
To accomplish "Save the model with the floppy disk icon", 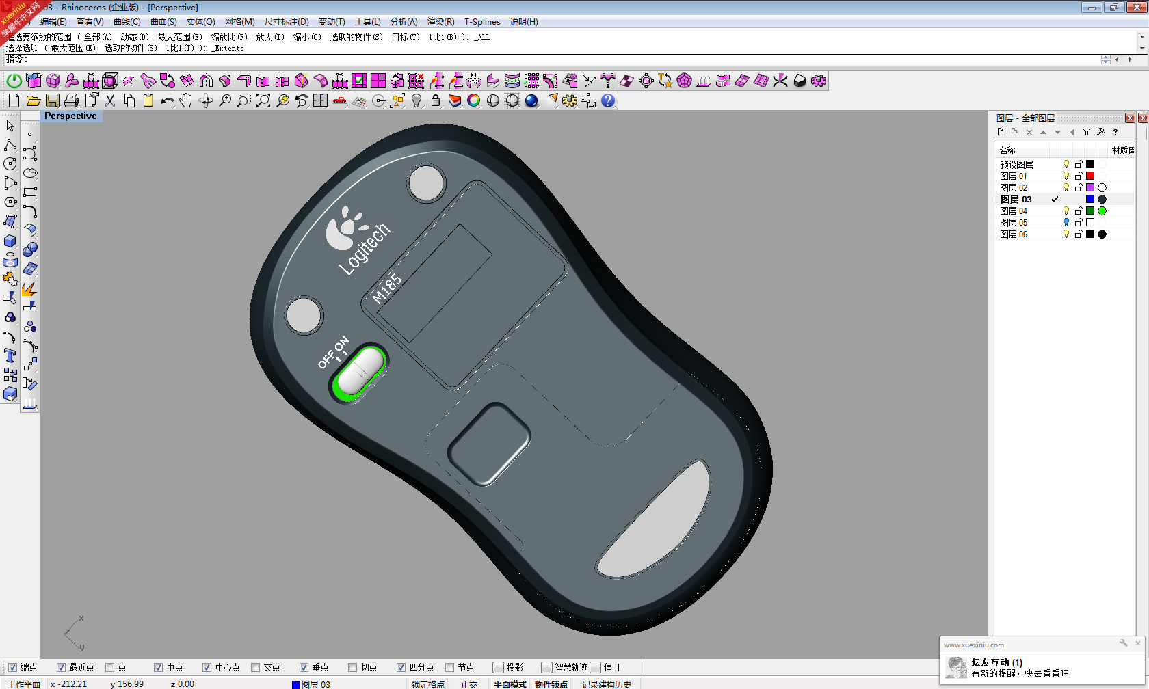I will click(x=52, y=100).
